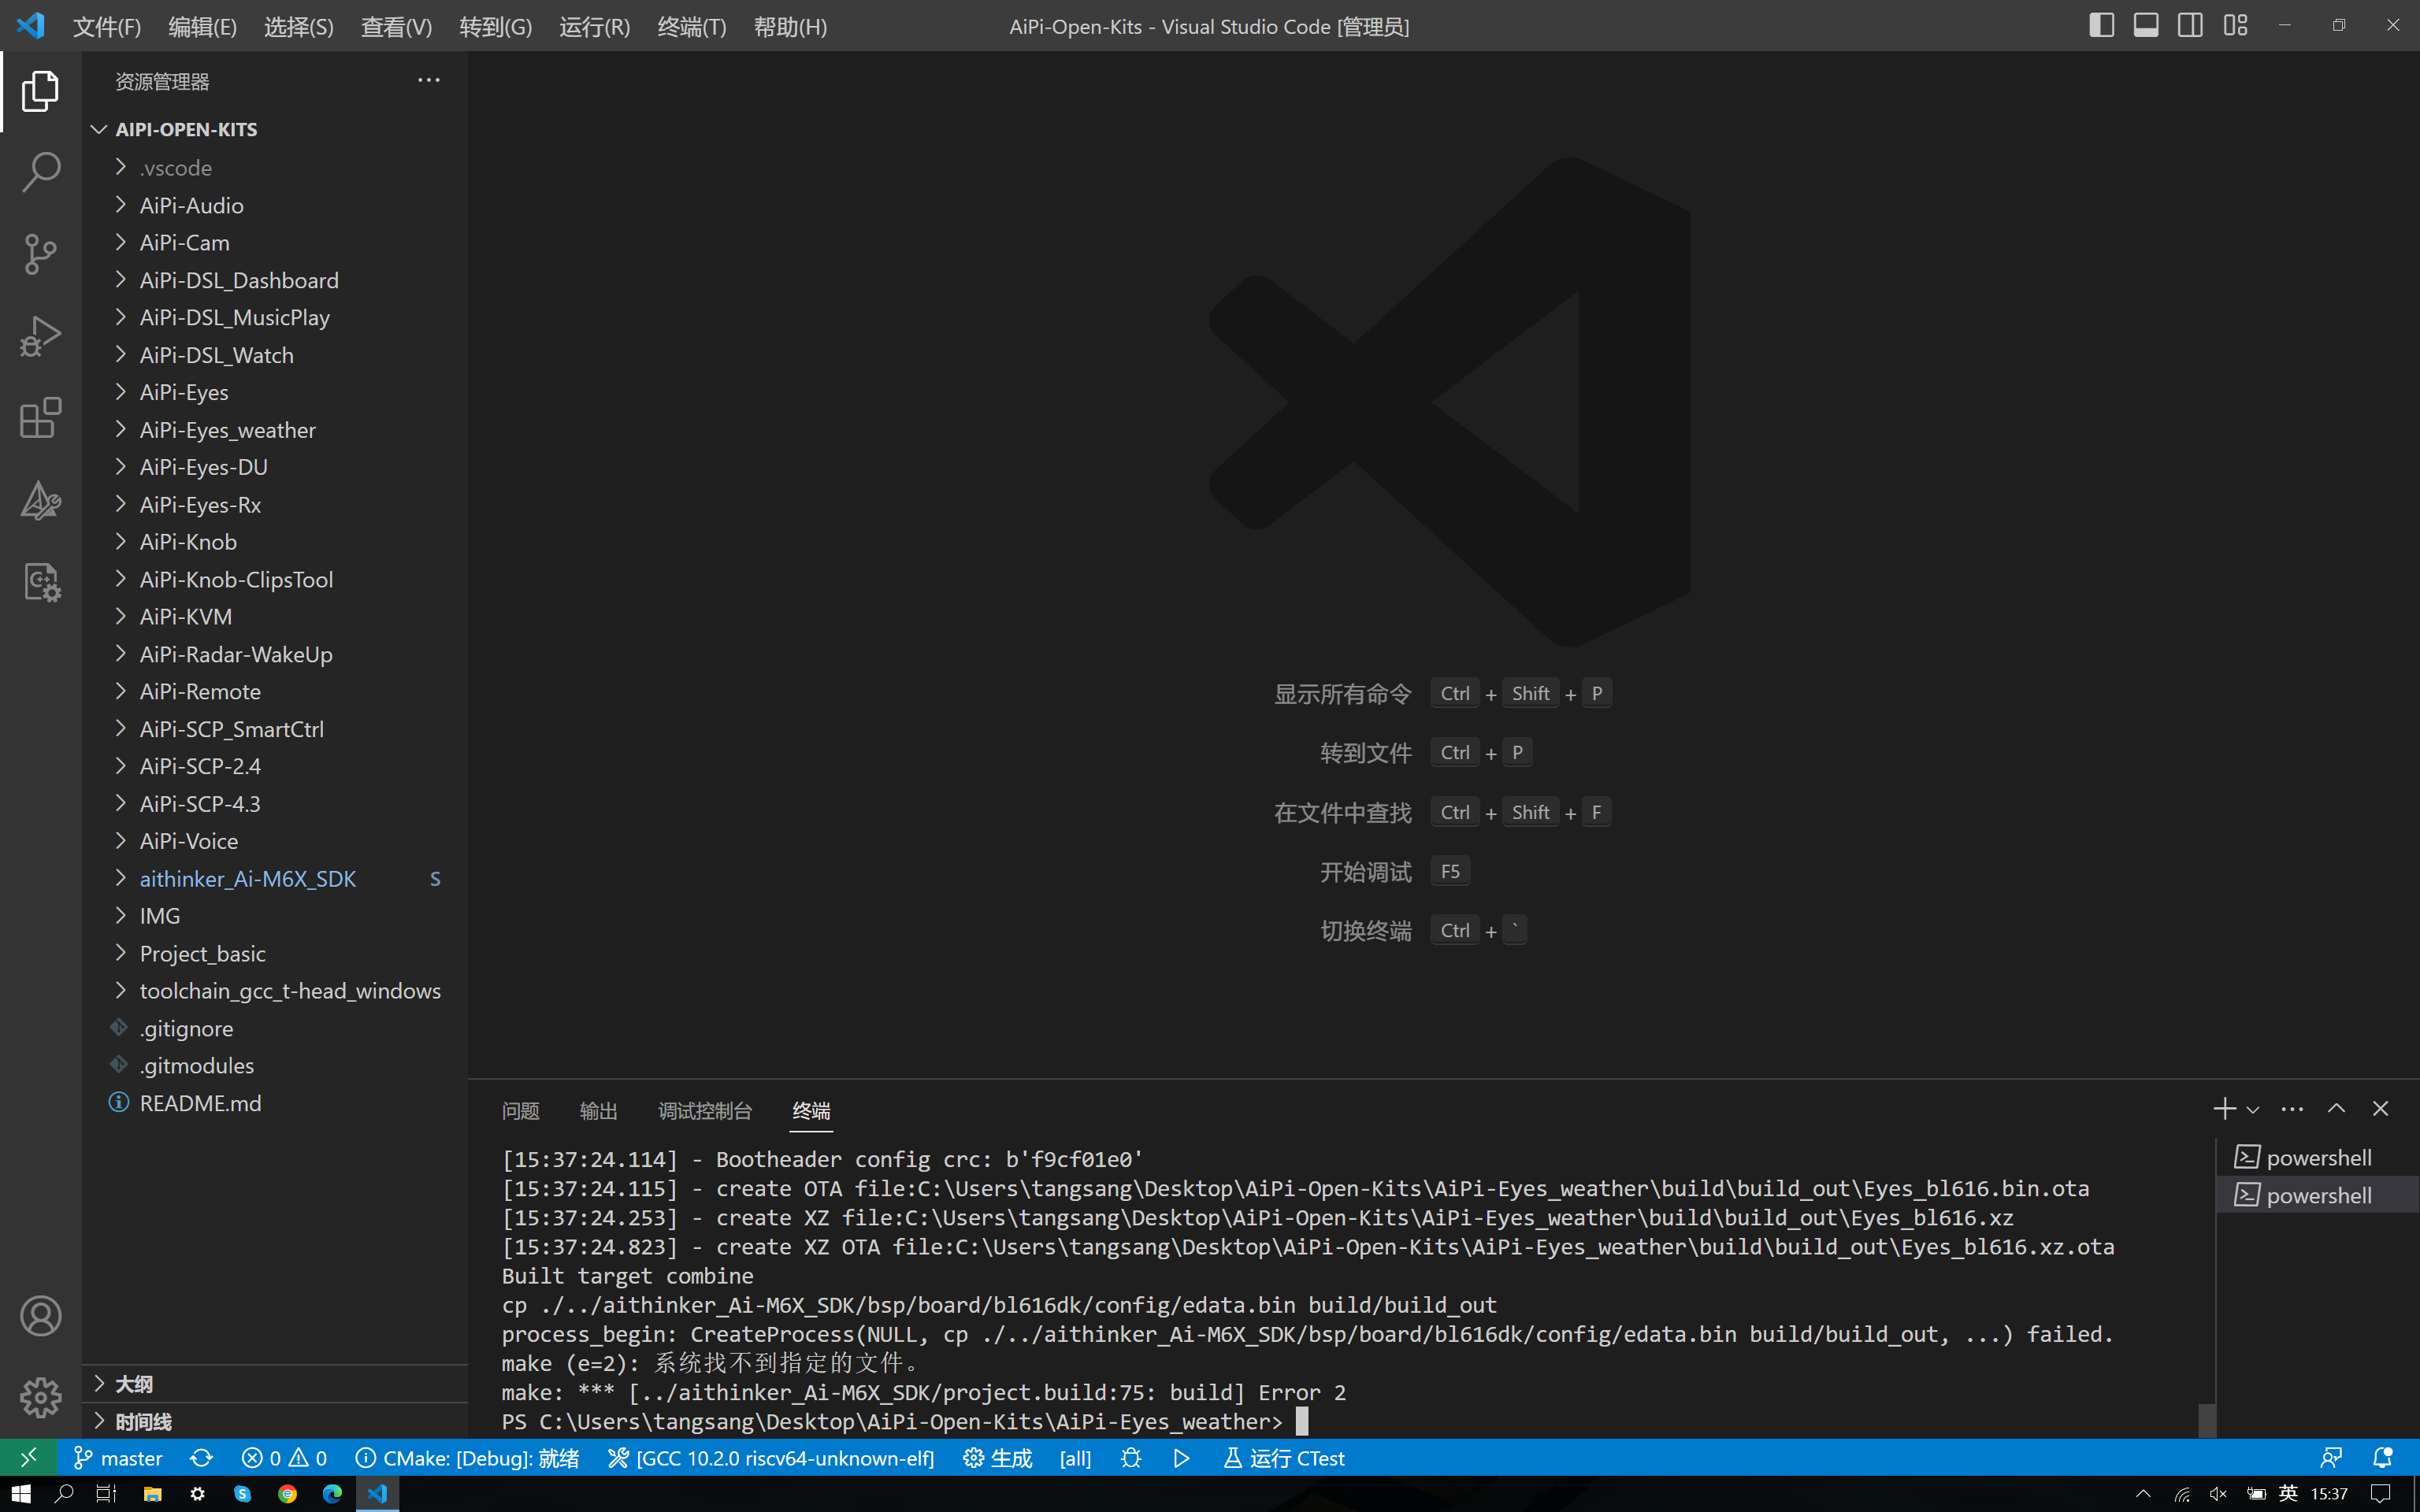Select the GCC 10.2.0 kit entry
The width and height of the screenshot is (2420, 1512).
771,1458
